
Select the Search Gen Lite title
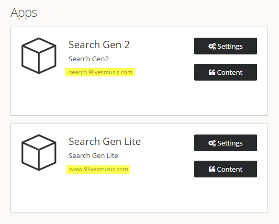[105, 141]
